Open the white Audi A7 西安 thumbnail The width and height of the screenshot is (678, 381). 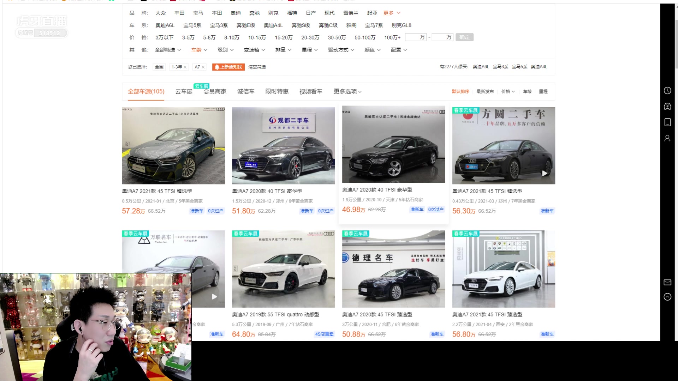click(x=504, y=269)
